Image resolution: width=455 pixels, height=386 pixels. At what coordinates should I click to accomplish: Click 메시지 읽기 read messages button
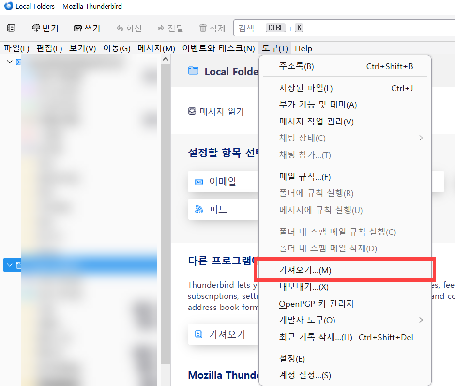(216, 111)
